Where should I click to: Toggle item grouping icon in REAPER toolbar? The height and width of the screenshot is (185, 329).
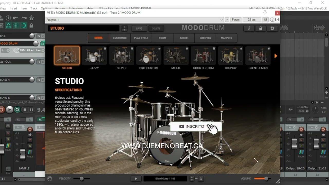pos(8,25)
